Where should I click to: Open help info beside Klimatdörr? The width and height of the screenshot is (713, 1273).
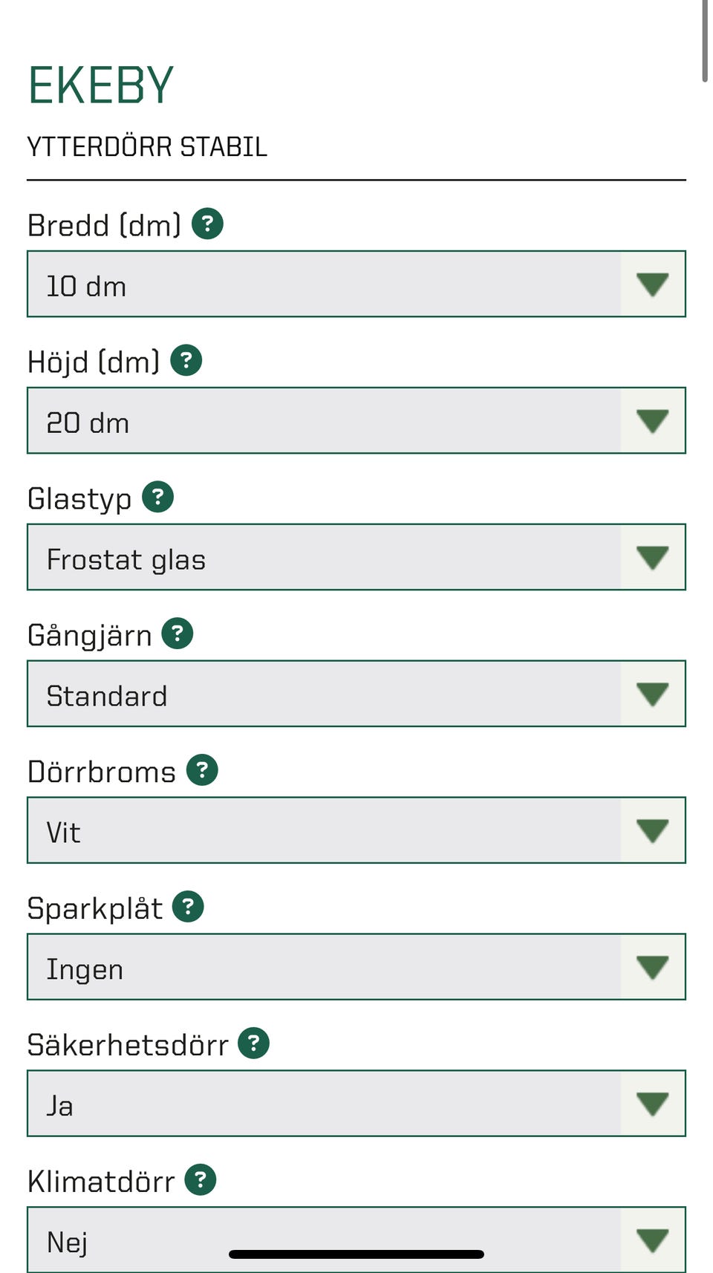(201, 1180)
